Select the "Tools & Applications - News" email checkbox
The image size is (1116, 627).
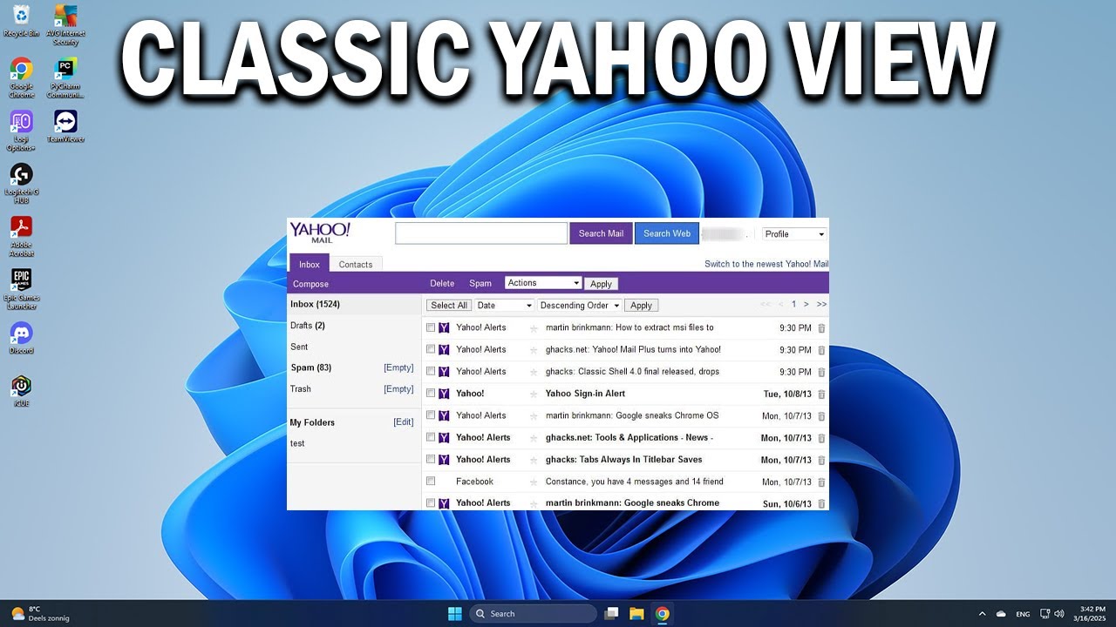431,437
